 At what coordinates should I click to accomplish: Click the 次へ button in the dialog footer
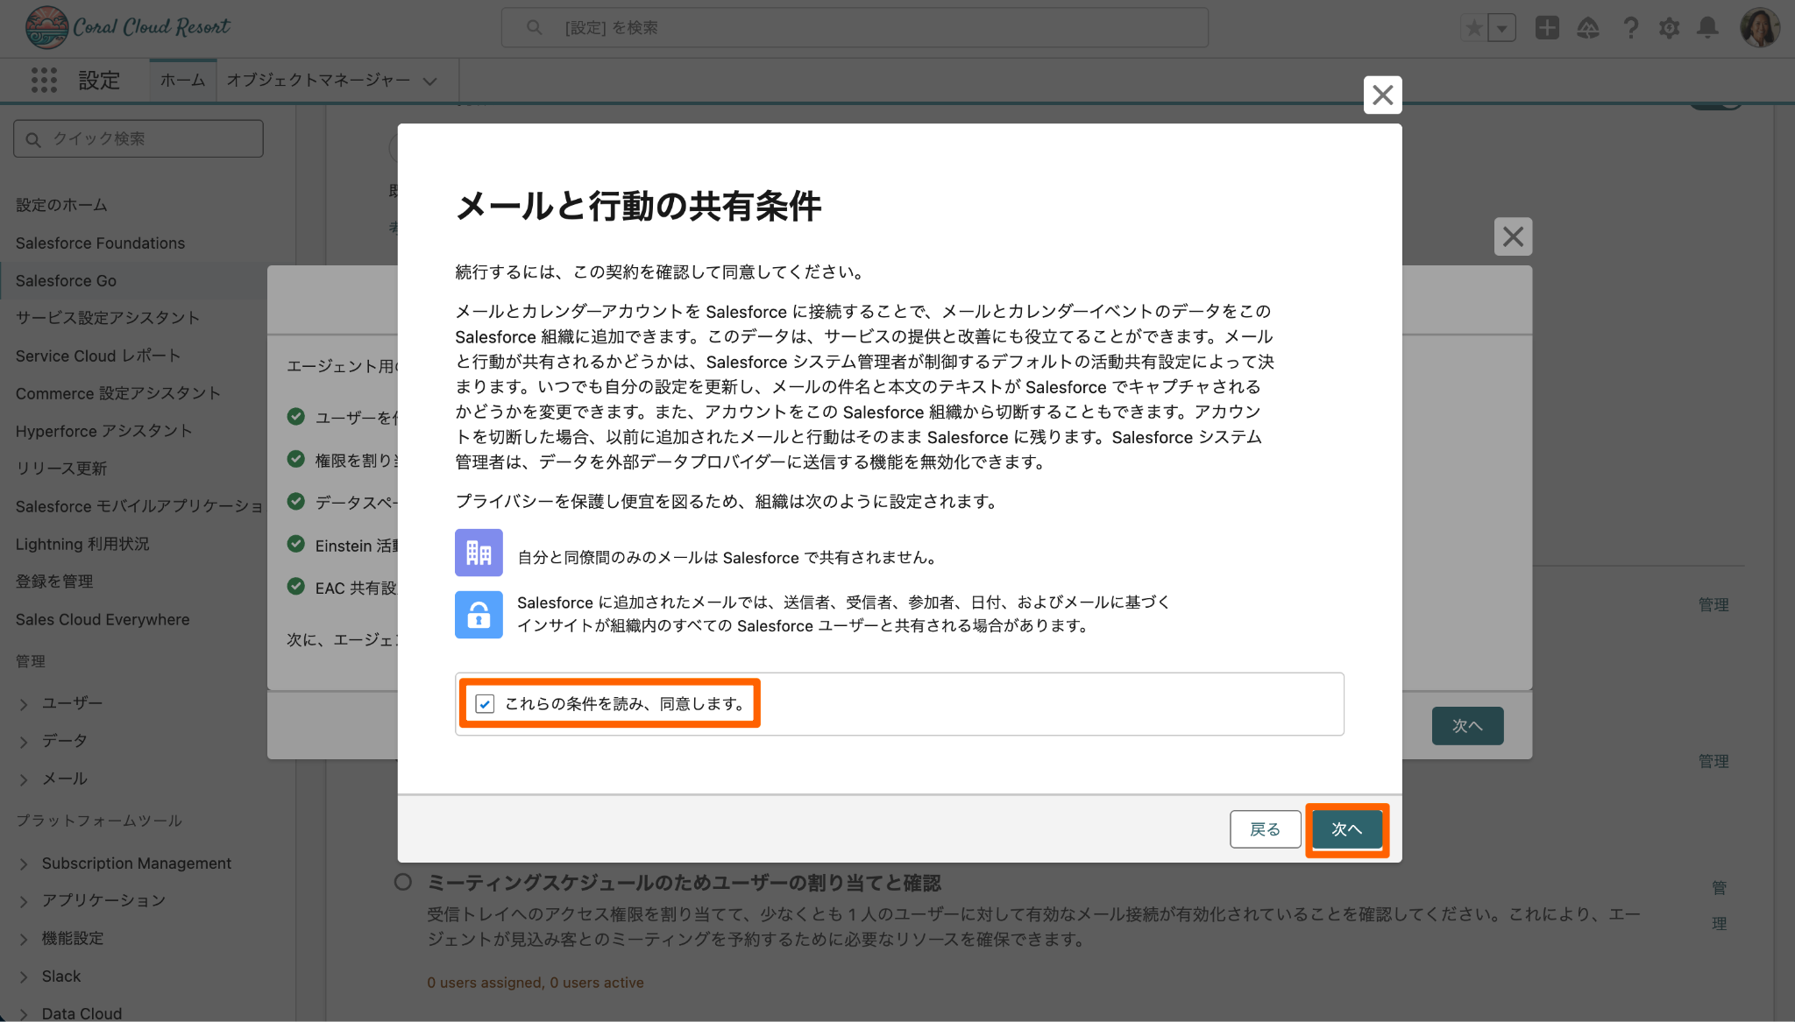pyautogui.click(x=1346, y=828)
